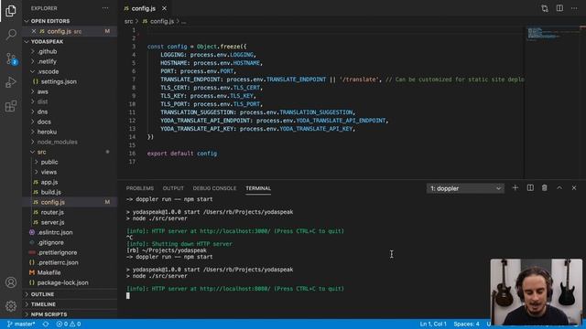Switch to the Problems panel tab

point(140,188)
